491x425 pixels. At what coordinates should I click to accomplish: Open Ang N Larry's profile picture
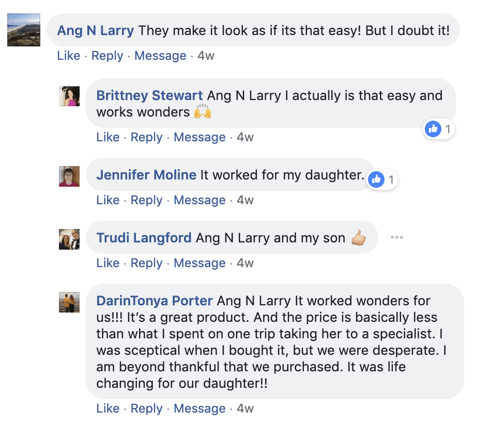pos(24,30)
